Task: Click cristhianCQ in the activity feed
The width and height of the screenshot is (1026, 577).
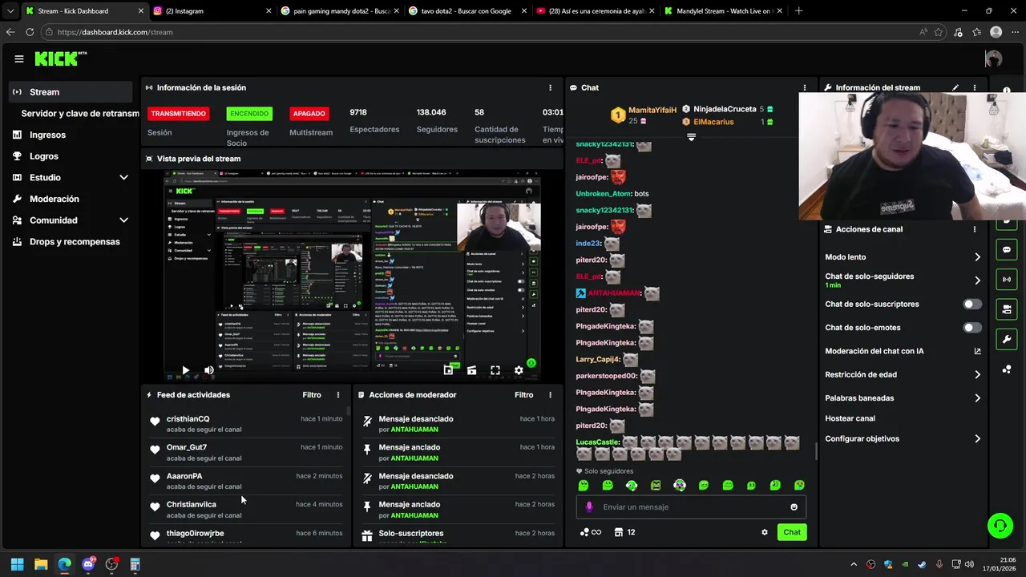Action: coord(188,419)
